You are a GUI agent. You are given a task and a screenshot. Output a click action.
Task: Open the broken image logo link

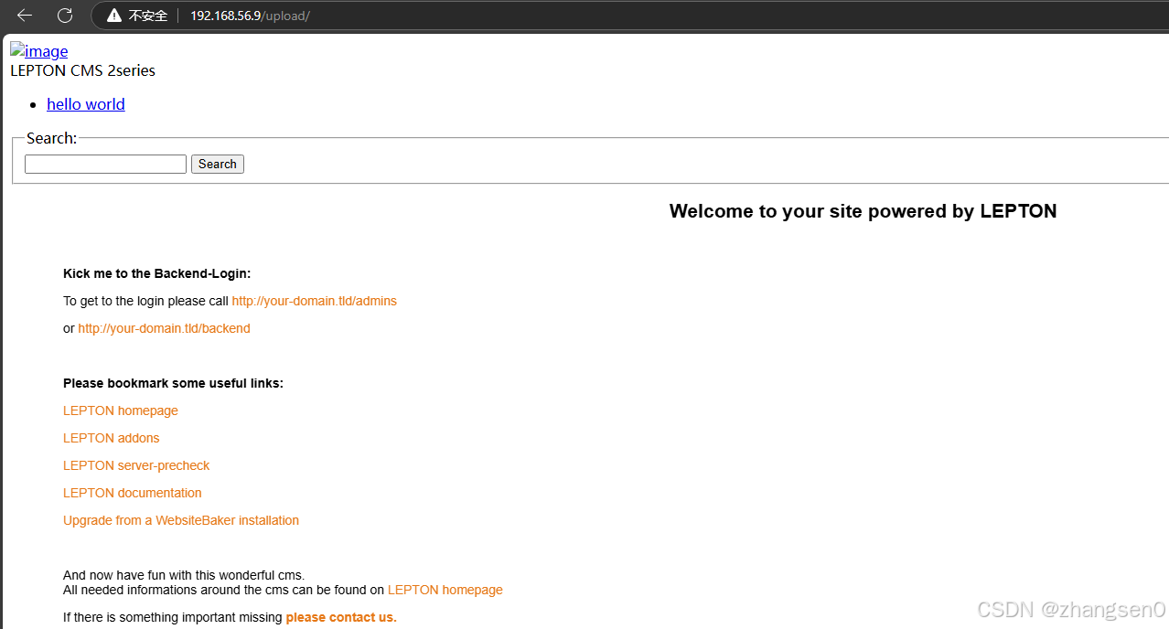[38, 51]
